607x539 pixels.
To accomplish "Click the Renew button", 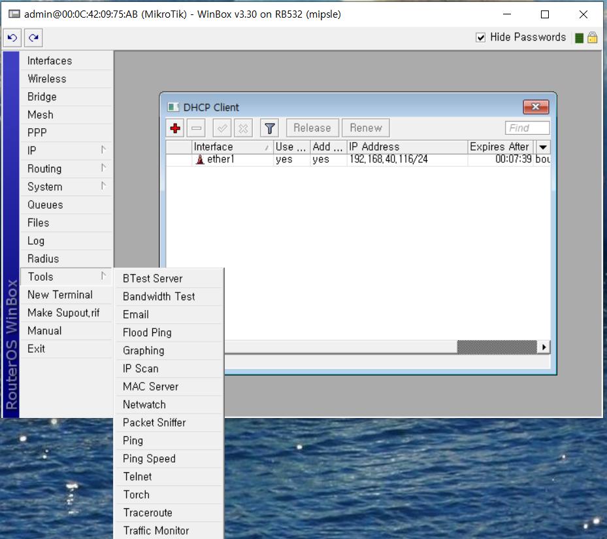I will (x=366, y=128).
